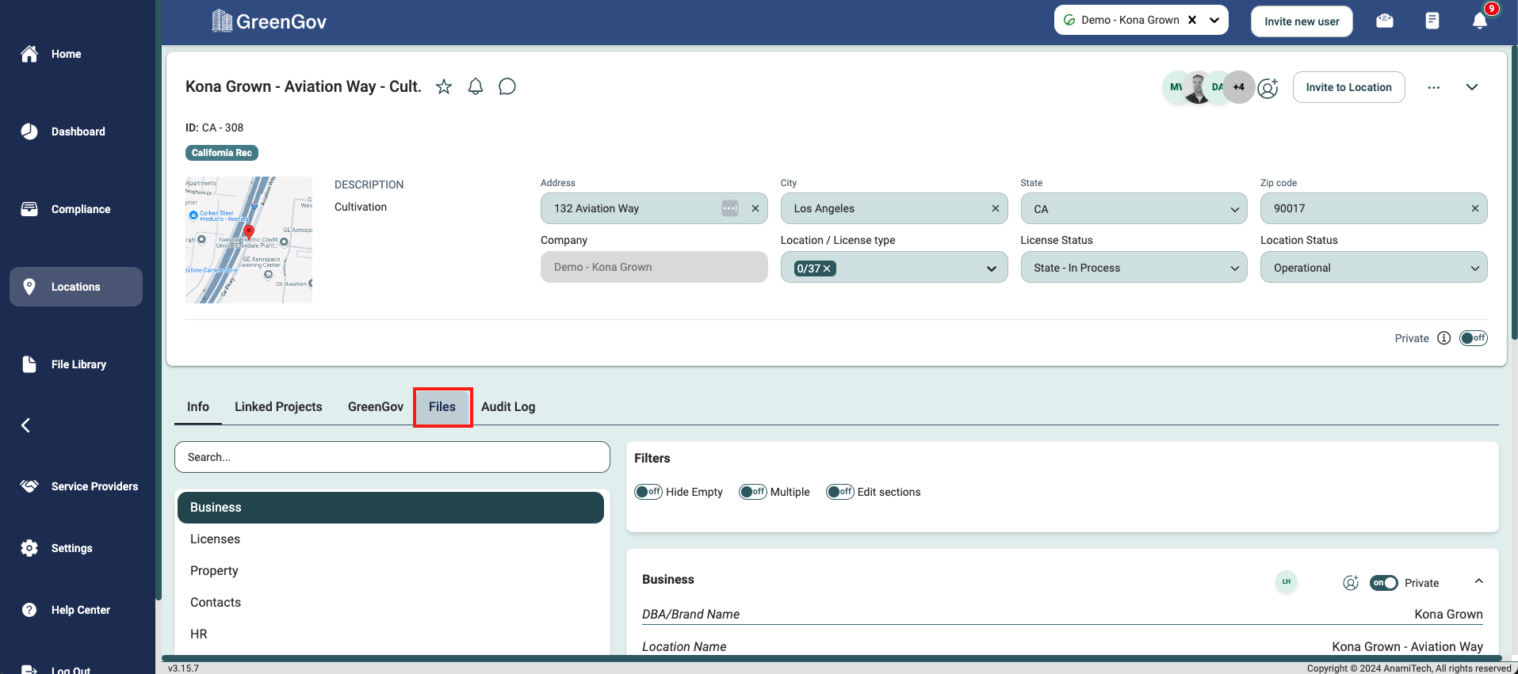Click the DBA/Brand Name value Kona Grown

(1448, 614)
